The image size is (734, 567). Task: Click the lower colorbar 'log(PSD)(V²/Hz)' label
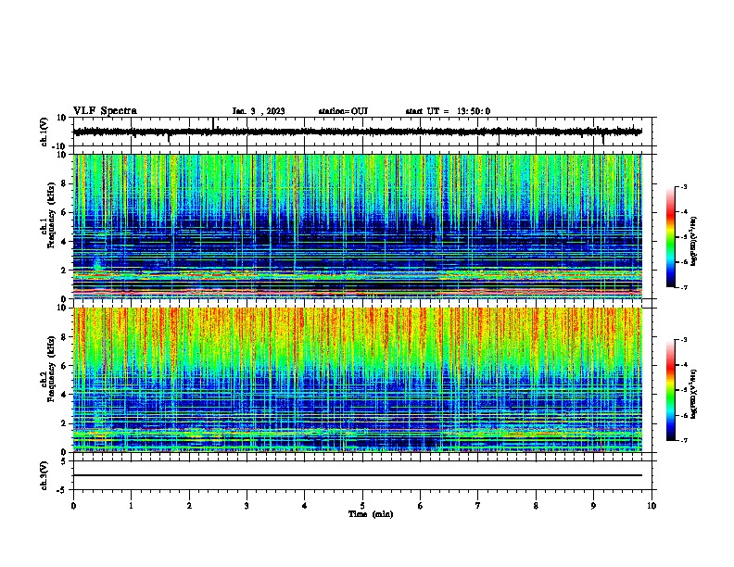coord(693,394)
